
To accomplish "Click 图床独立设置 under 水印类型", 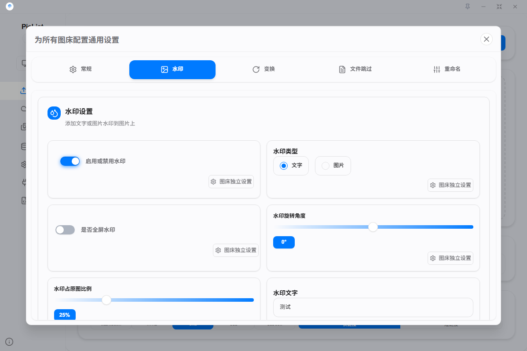I will [x=450, y=185].
